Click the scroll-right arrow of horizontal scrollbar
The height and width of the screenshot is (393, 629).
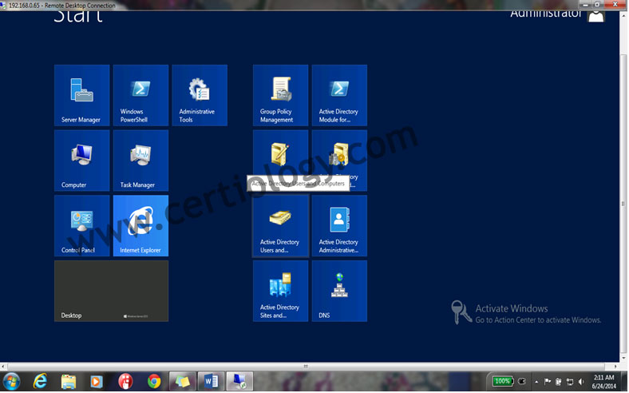point(616,367)
